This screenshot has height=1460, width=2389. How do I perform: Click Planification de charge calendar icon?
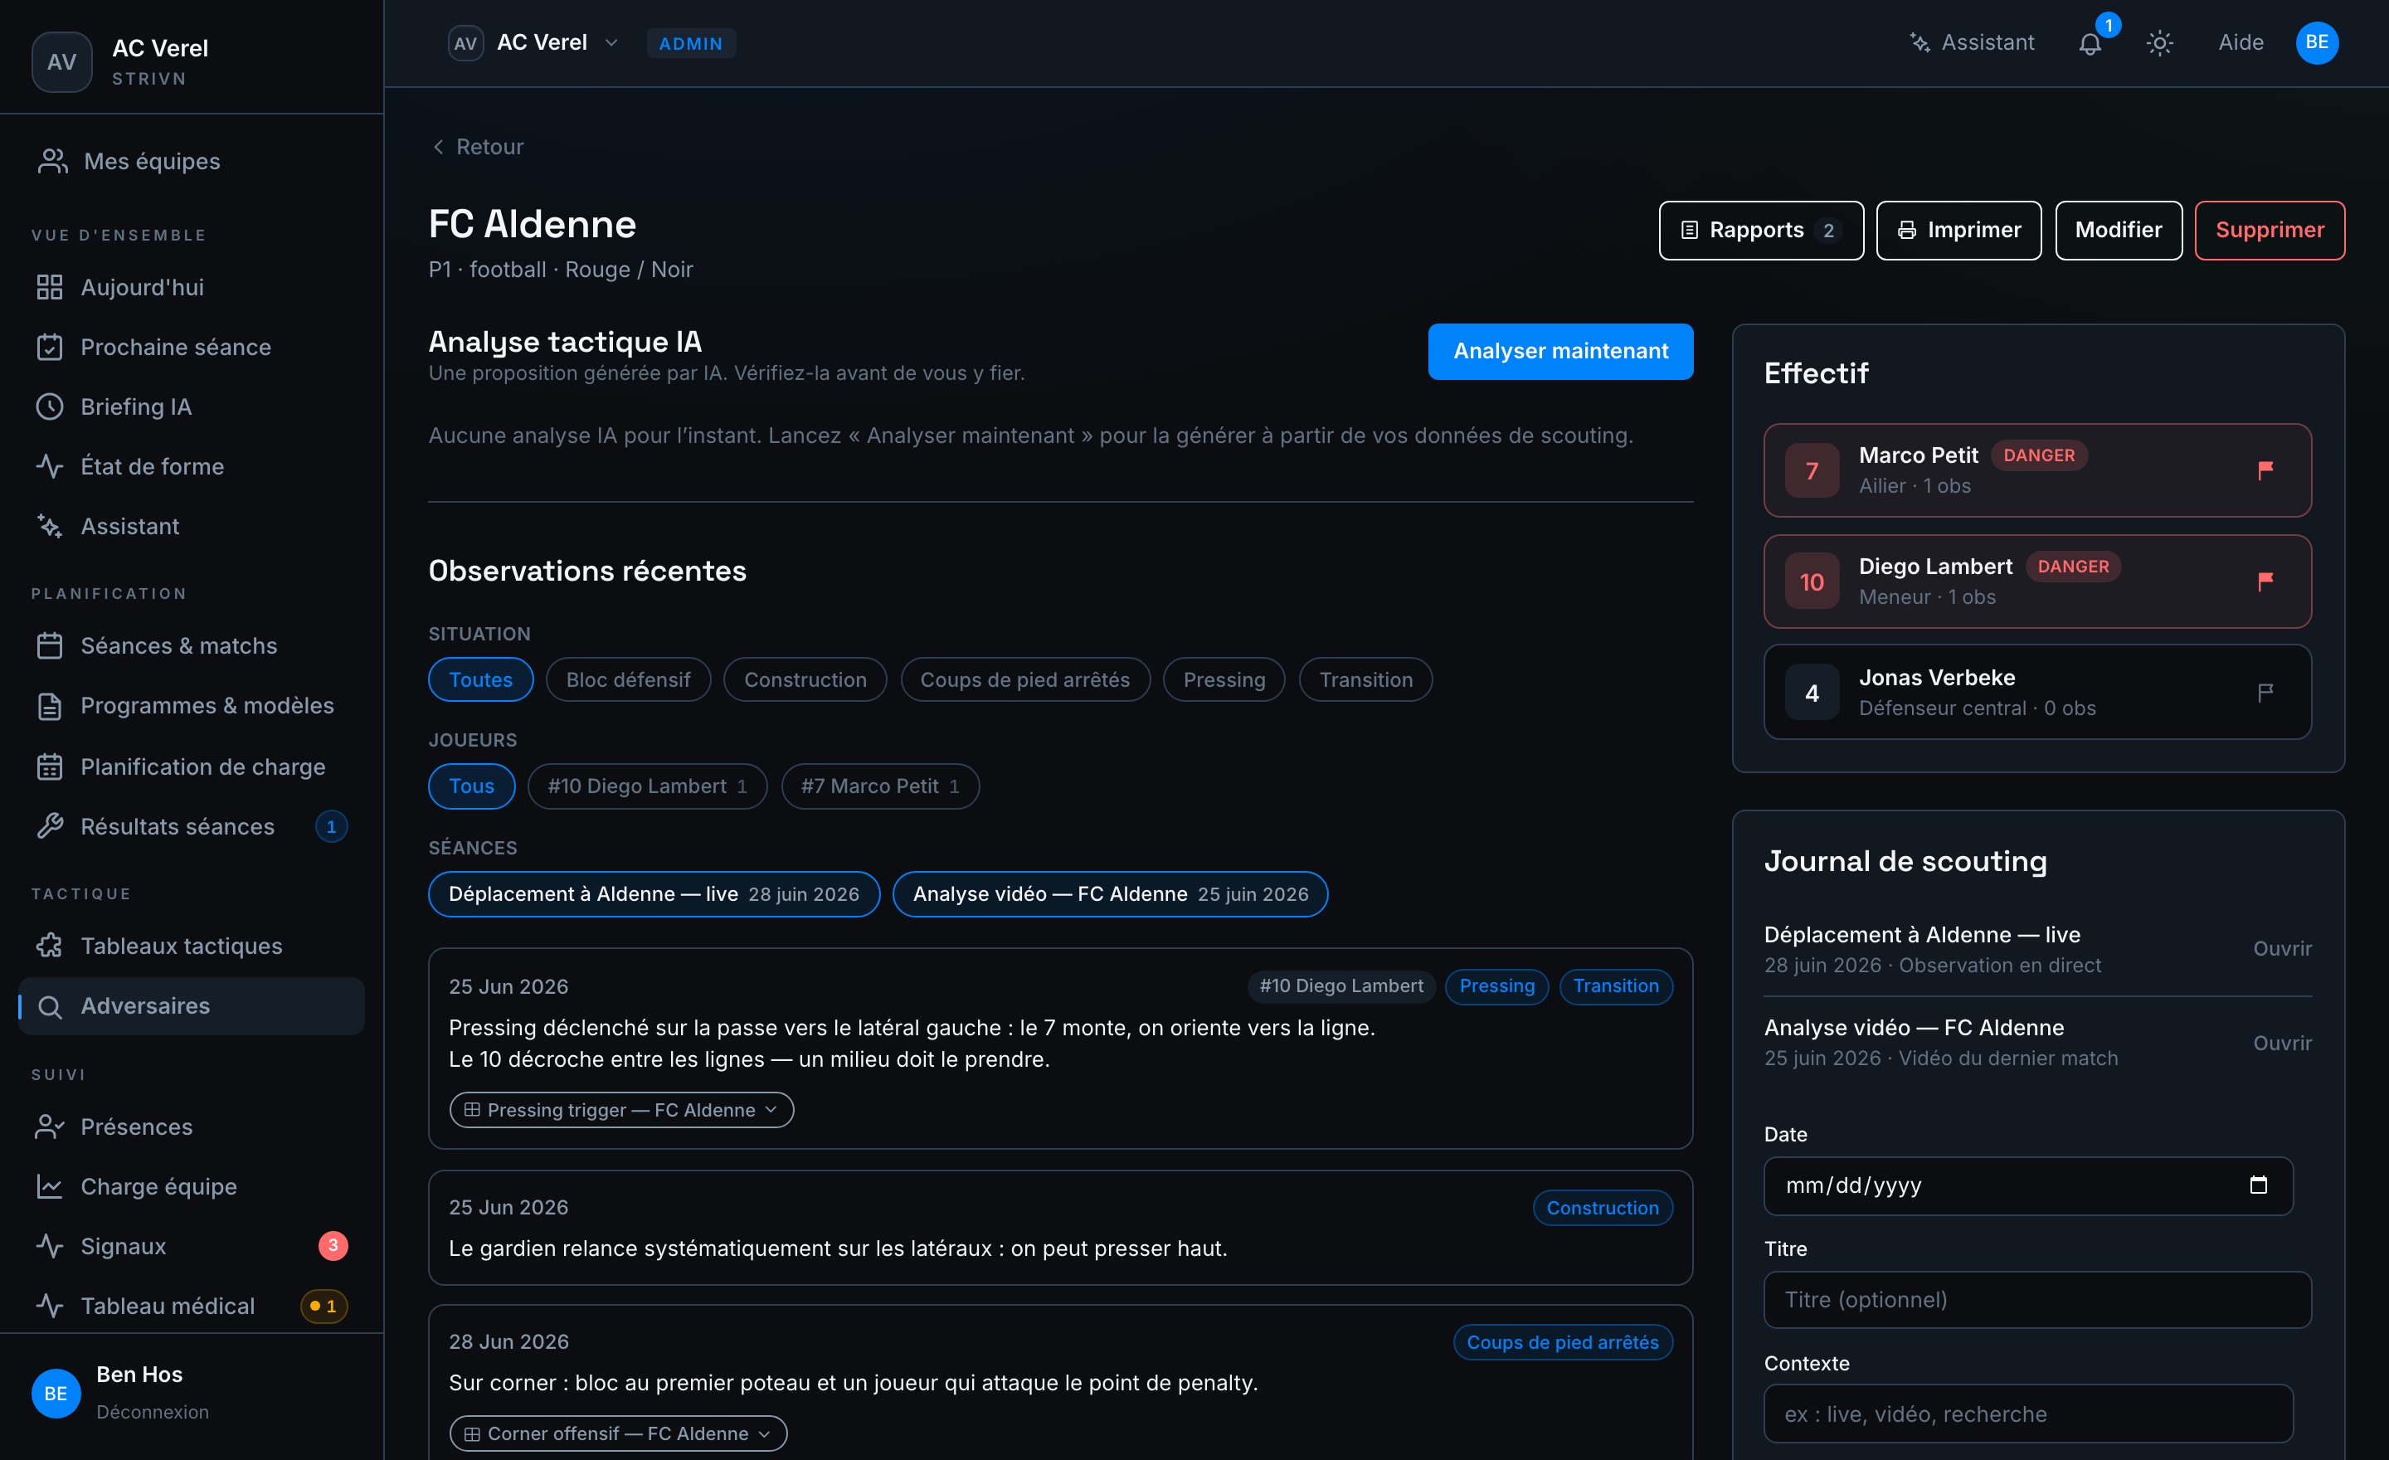pos(50,766)
